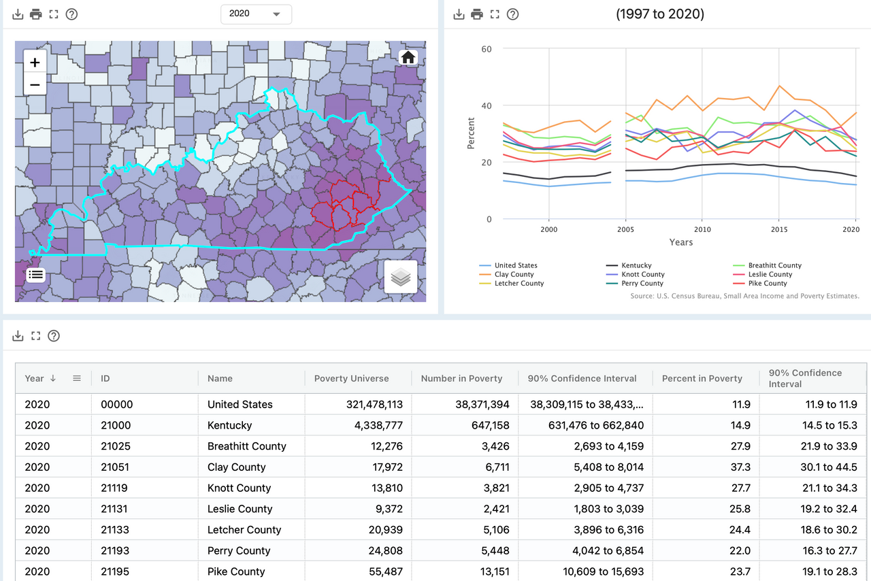871x581 pixels.
Task: Select the Breathitt County table row
Action: [x=246, y=446]
